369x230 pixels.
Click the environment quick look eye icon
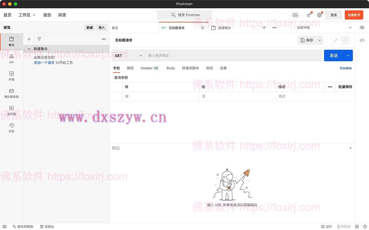tap(362, 28)
